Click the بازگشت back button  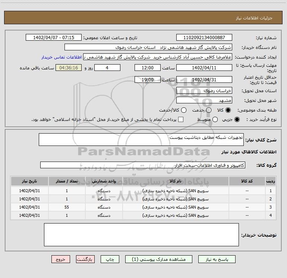85,259
